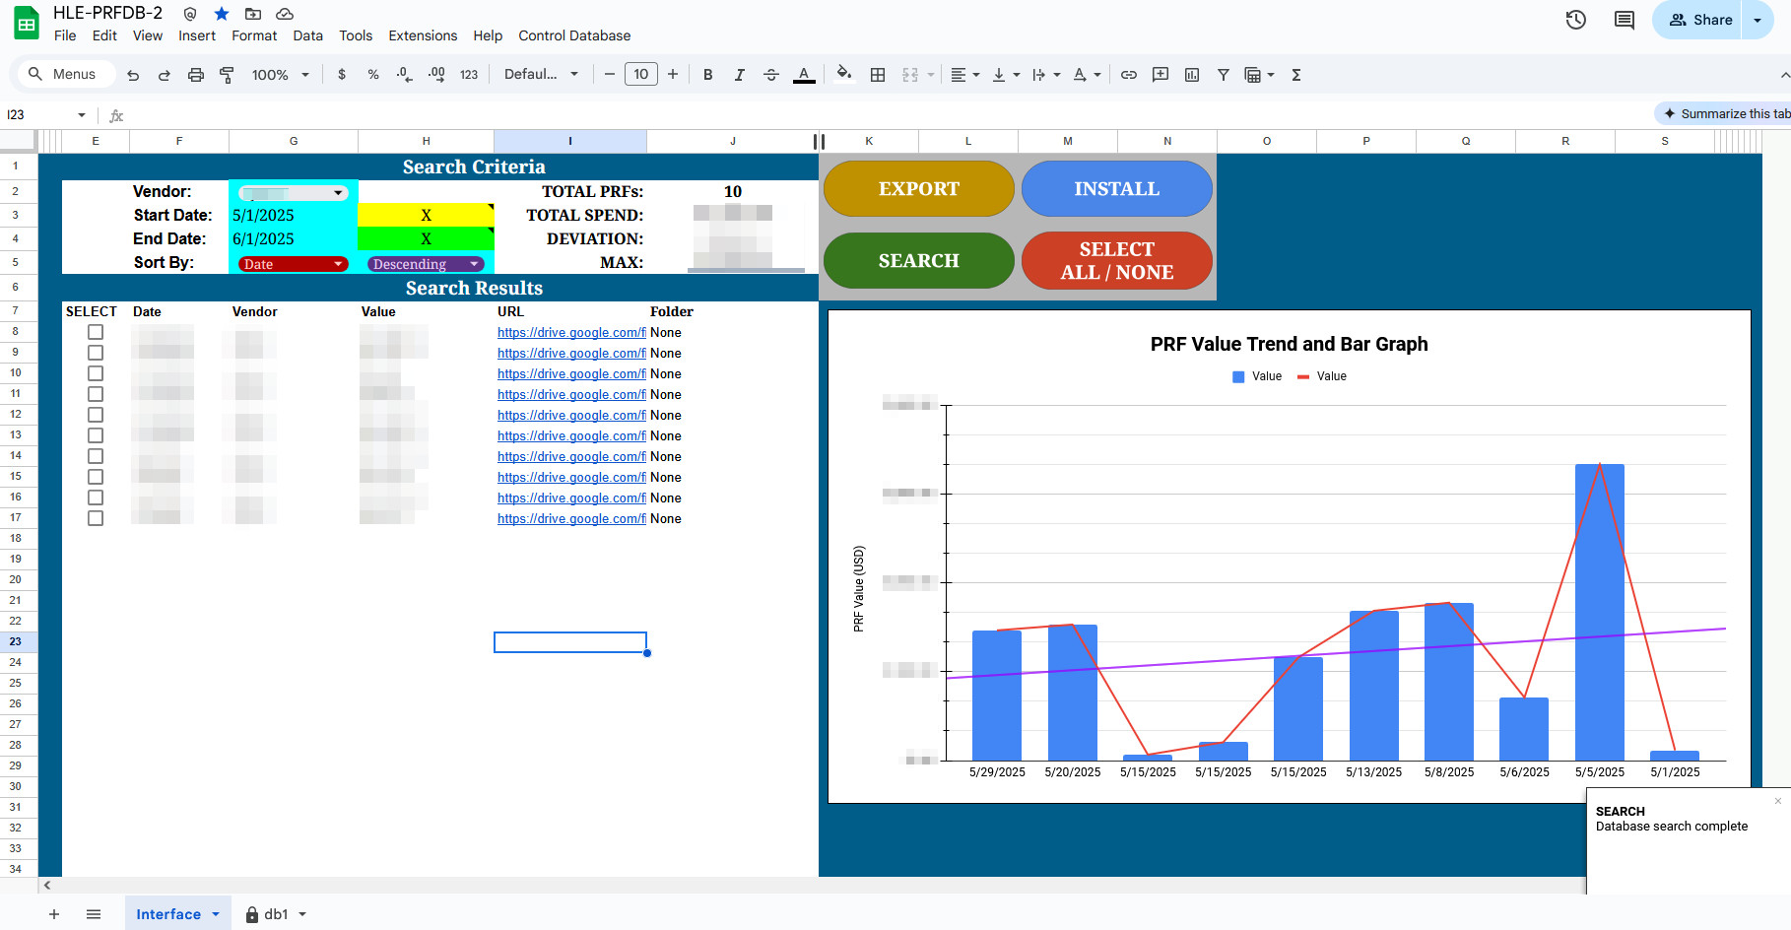Image resolution: width=1791 pixels, height=930 pixels.
Task: Click cloud document status icon
Action: pos(285,14)
